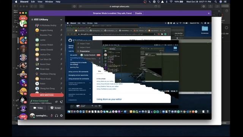Screen dimensions: 243x137
Task: Open the Edit menu
Action: (33, 2)
